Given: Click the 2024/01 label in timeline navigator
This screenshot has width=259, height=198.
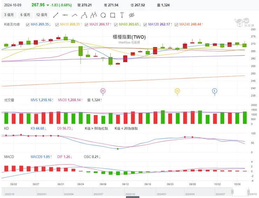Looking at the screenshot, I should (162, 194).
